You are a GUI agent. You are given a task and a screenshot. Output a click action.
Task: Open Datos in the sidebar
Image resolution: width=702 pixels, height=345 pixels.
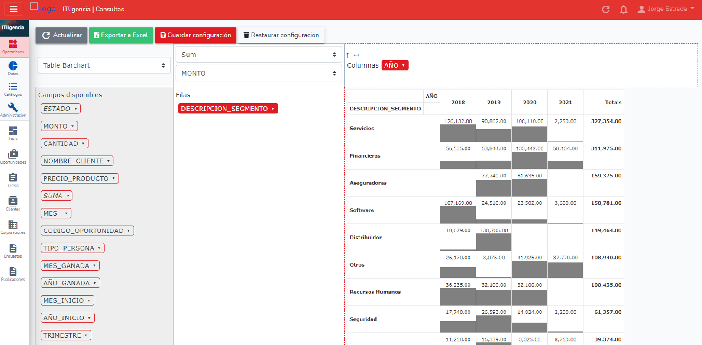point(13,68)
